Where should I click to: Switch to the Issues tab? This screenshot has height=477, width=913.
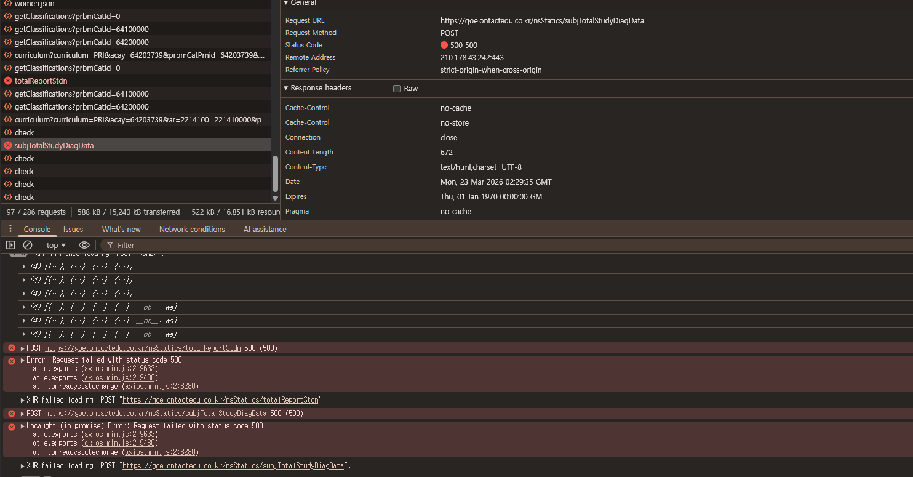(73, 229)
